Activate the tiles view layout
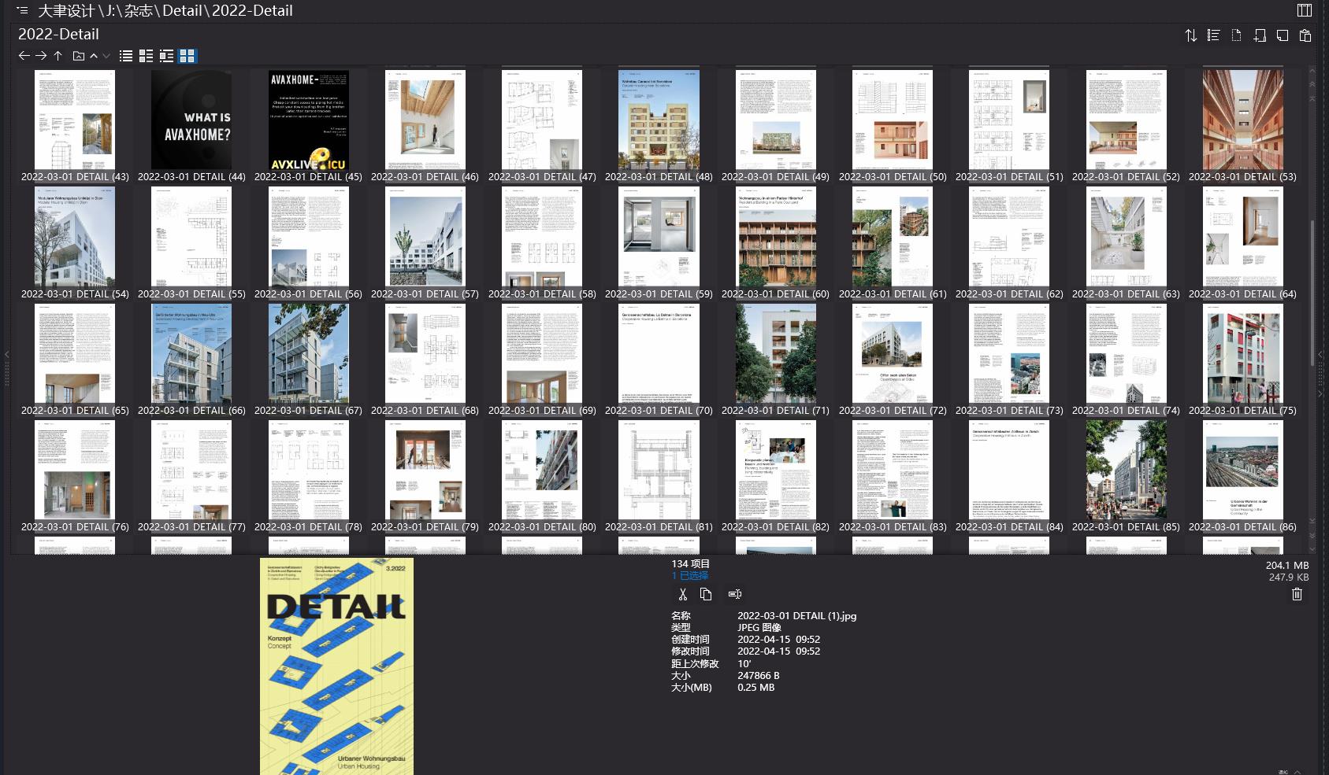The image size is (1329, 775). pos(166,56)
